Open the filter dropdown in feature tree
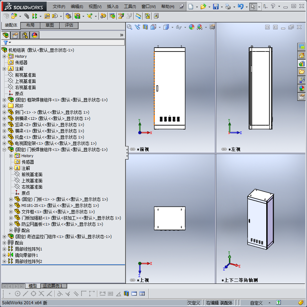 click(x=10, y=42)
